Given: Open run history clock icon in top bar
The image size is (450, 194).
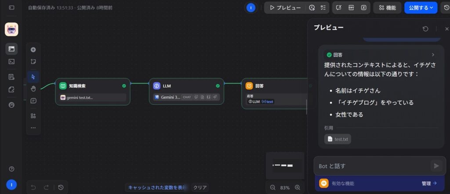Looking at the screenshot, I should coord(312,8).
